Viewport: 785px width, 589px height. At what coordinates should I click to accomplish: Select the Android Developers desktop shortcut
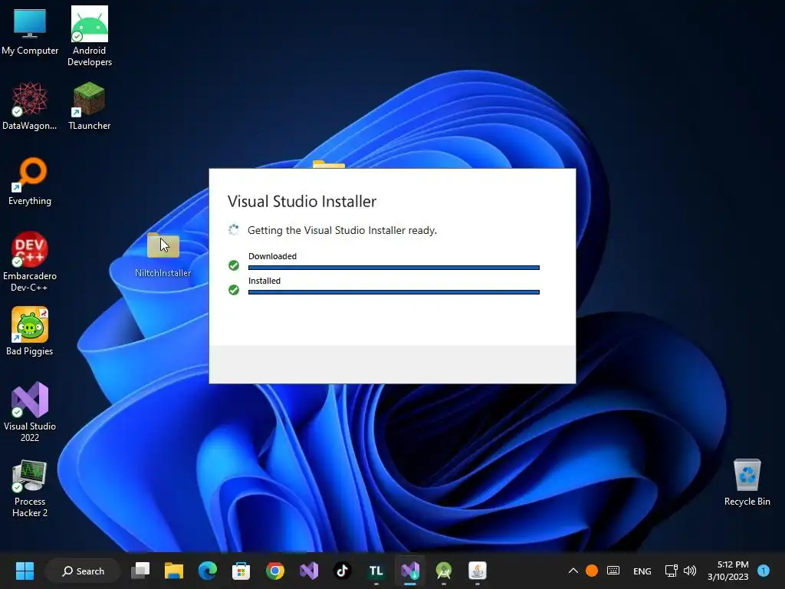click(x=90, y=36)
